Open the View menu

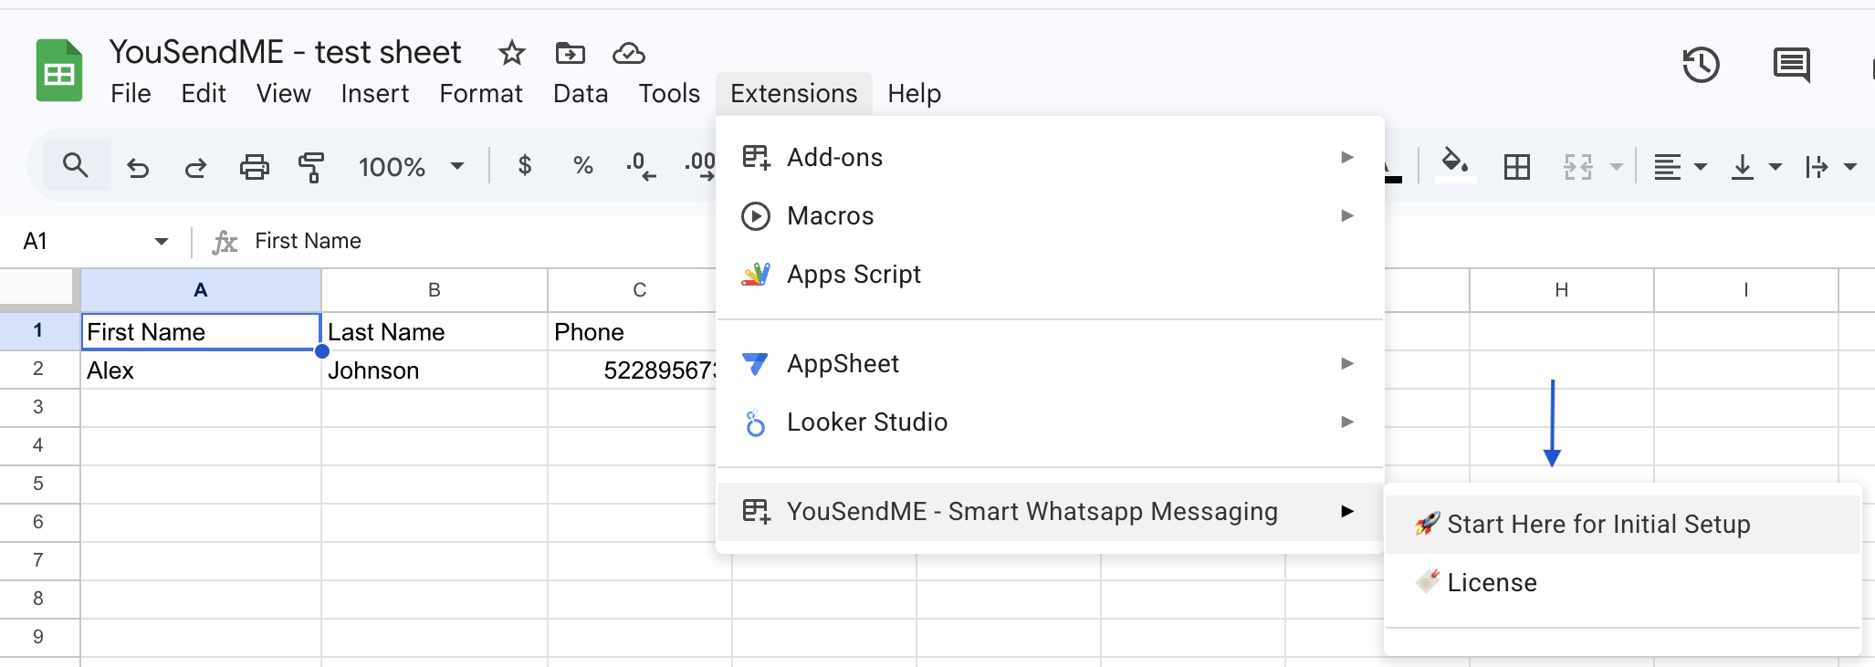tap(283, 93)
